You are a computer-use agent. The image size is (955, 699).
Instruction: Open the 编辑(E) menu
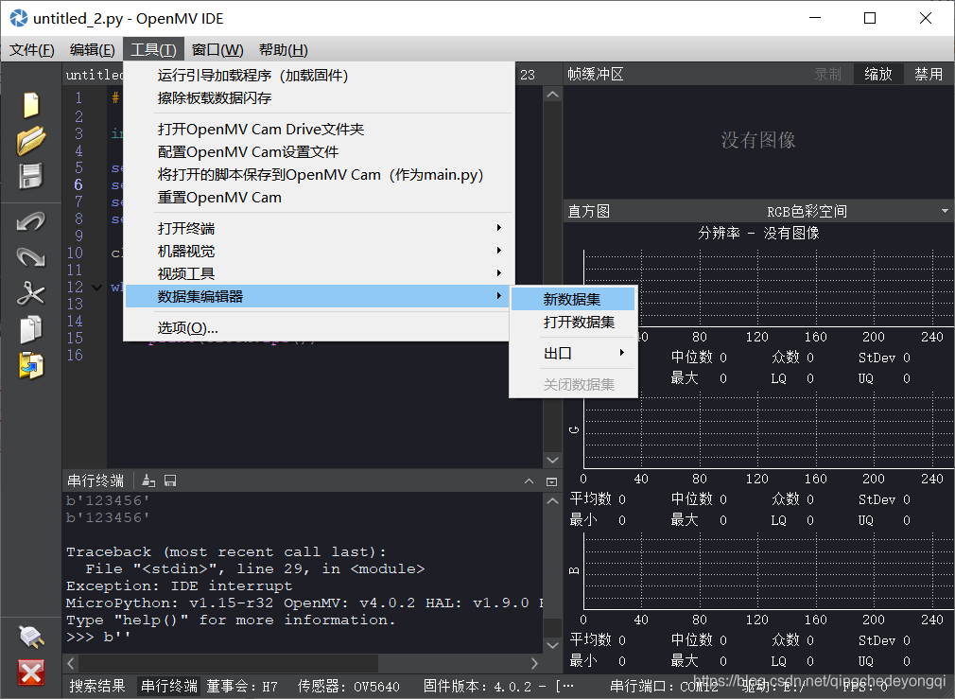coord(92,49)
